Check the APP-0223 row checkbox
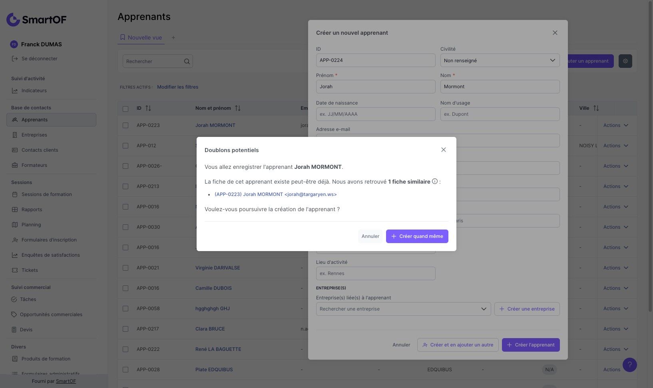Viewport: 653px width, 388px height. pos(125,125)
